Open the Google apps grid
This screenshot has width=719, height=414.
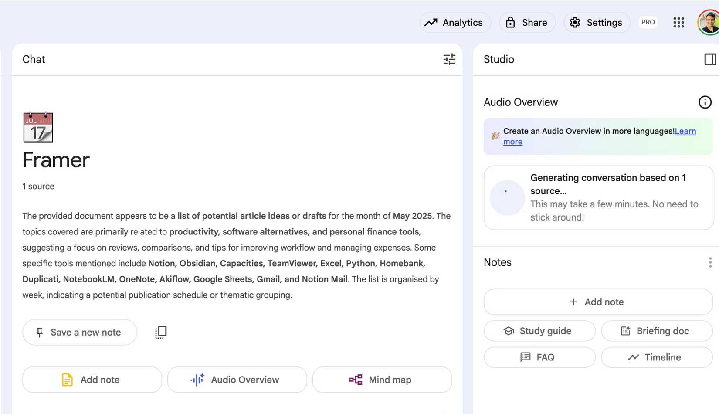coord(678,23)
